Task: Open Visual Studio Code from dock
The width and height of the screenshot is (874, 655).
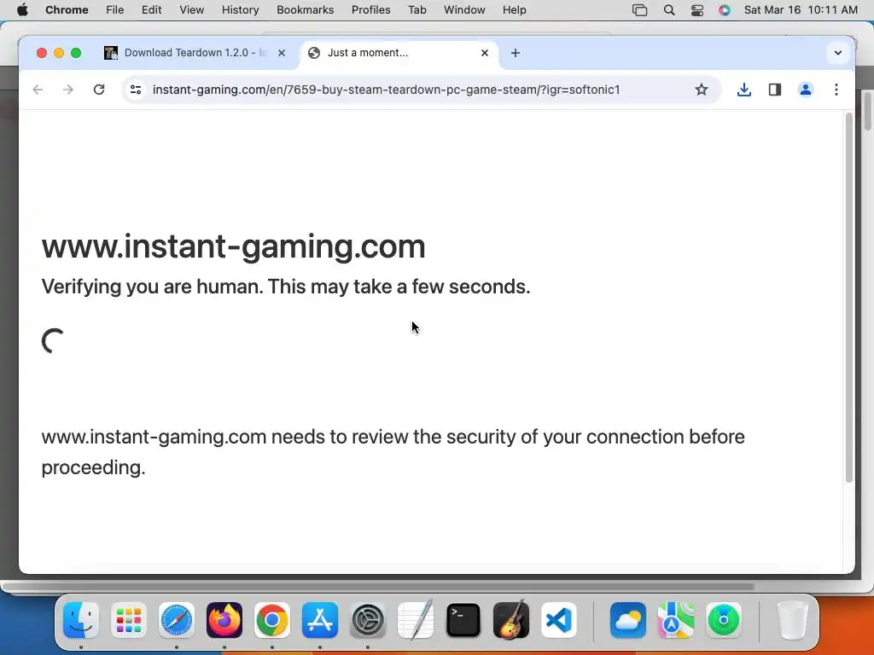Action: (558, 620)
